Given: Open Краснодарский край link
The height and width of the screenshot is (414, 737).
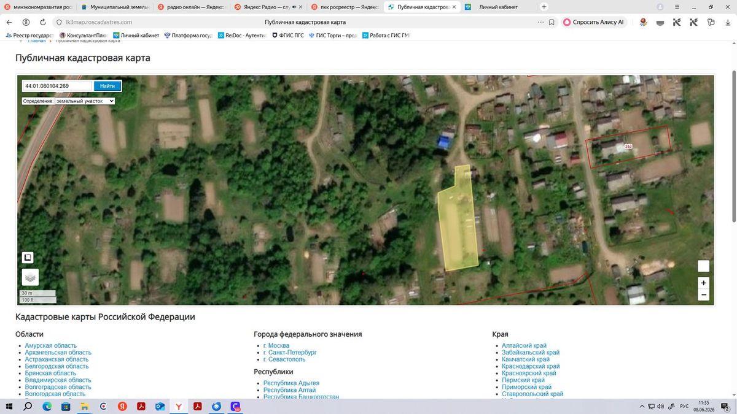Looking at the screenshot, I should tap(531, 366).
